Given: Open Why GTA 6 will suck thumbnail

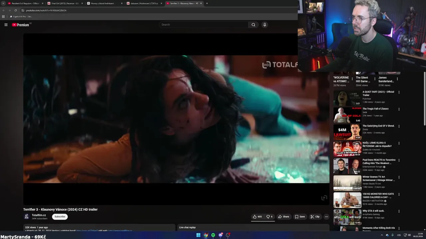Looking at the screenshot, I should click(347, 217).
